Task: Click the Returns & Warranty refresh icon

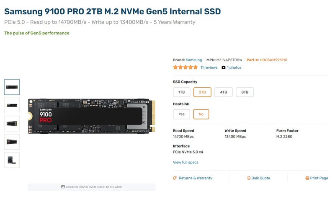Action: [175, 178]
